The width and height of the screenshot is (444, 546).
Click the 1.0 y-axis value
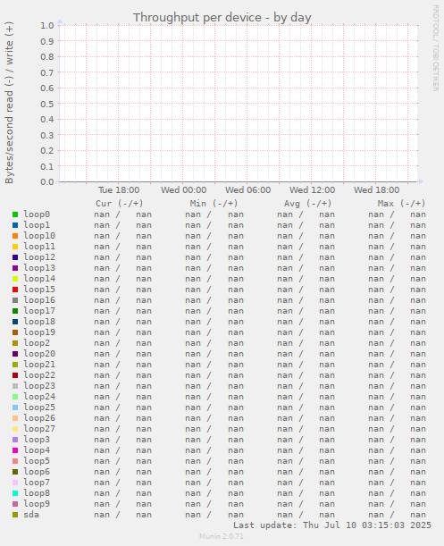[x=47, y=25]
